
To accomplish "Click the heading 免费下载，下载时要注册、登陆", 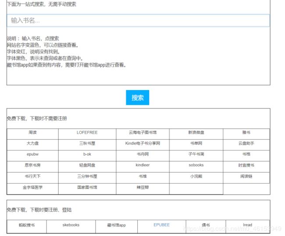I will [x=39, y=210].
